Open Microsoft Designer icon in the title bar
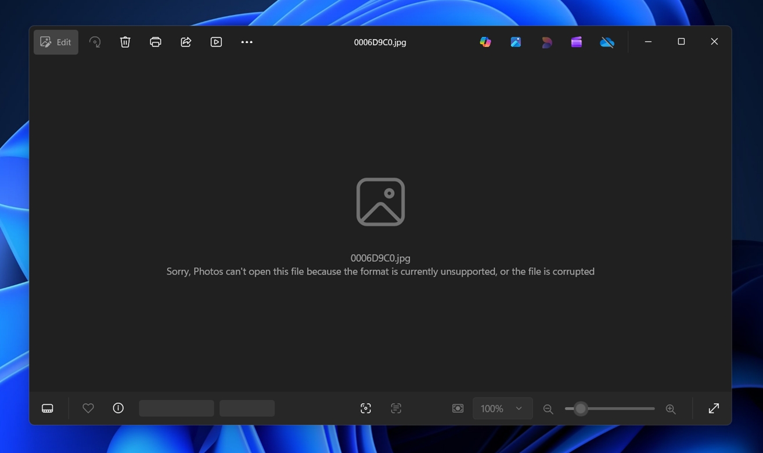763x453 pixels. 546,42
